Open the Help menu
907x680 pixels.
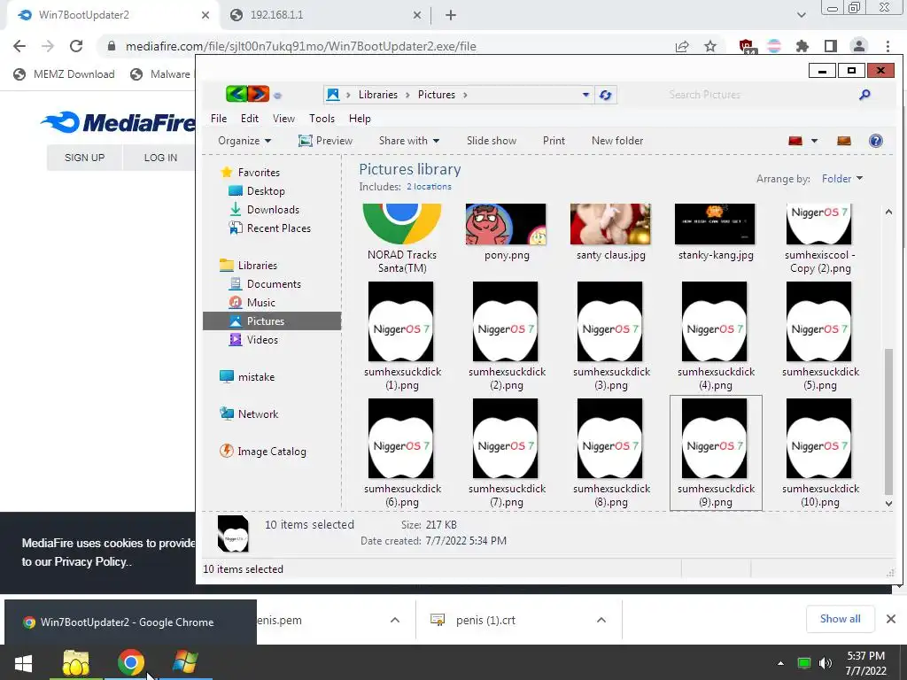coord(360,119)
